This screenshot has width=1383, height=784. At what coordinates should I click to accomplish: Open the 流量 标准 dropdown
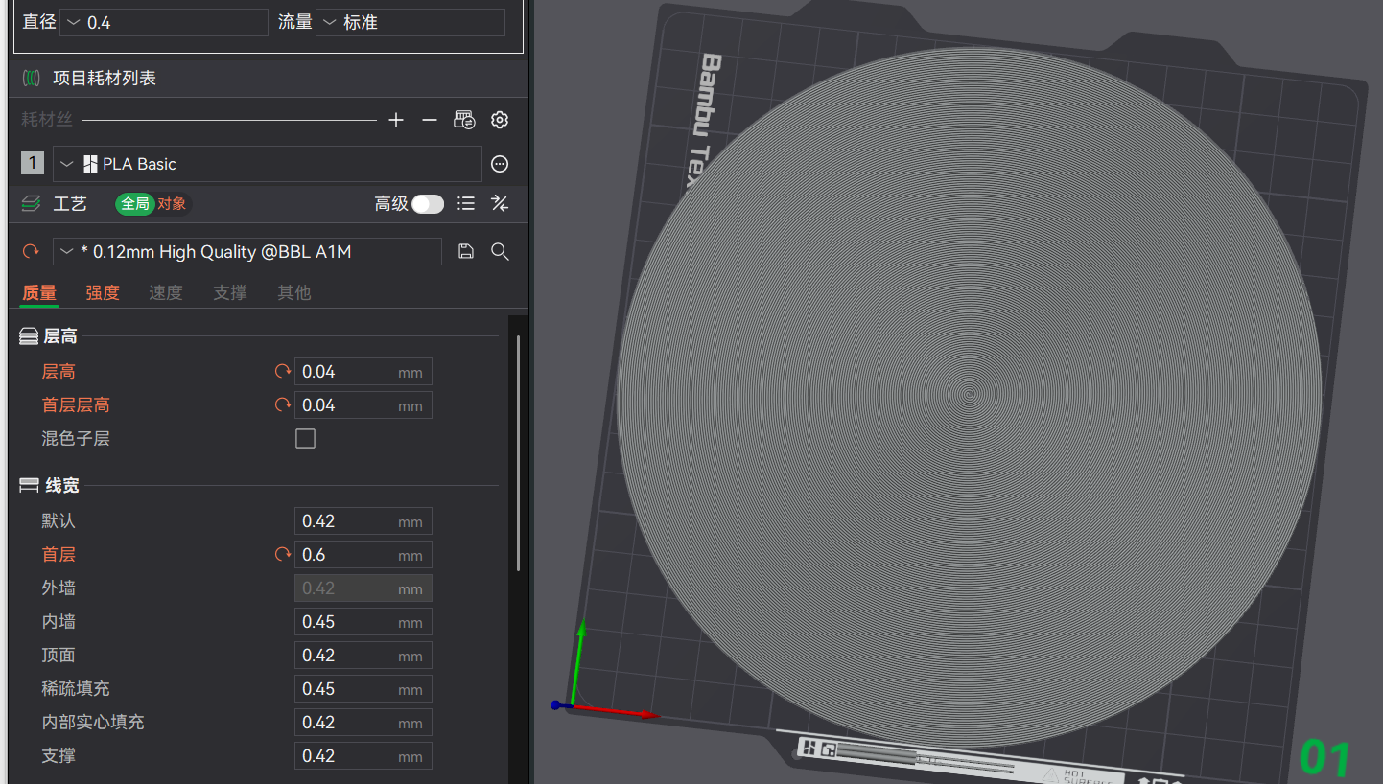tap(410, 22)
